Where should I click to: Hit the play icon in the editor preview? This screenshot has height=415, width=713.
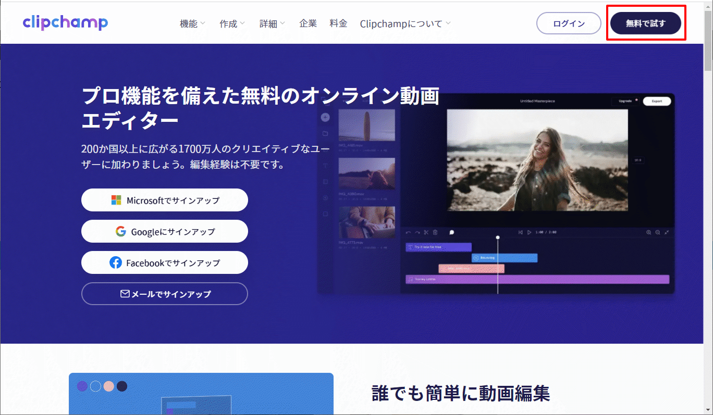(x=530, y=232)
